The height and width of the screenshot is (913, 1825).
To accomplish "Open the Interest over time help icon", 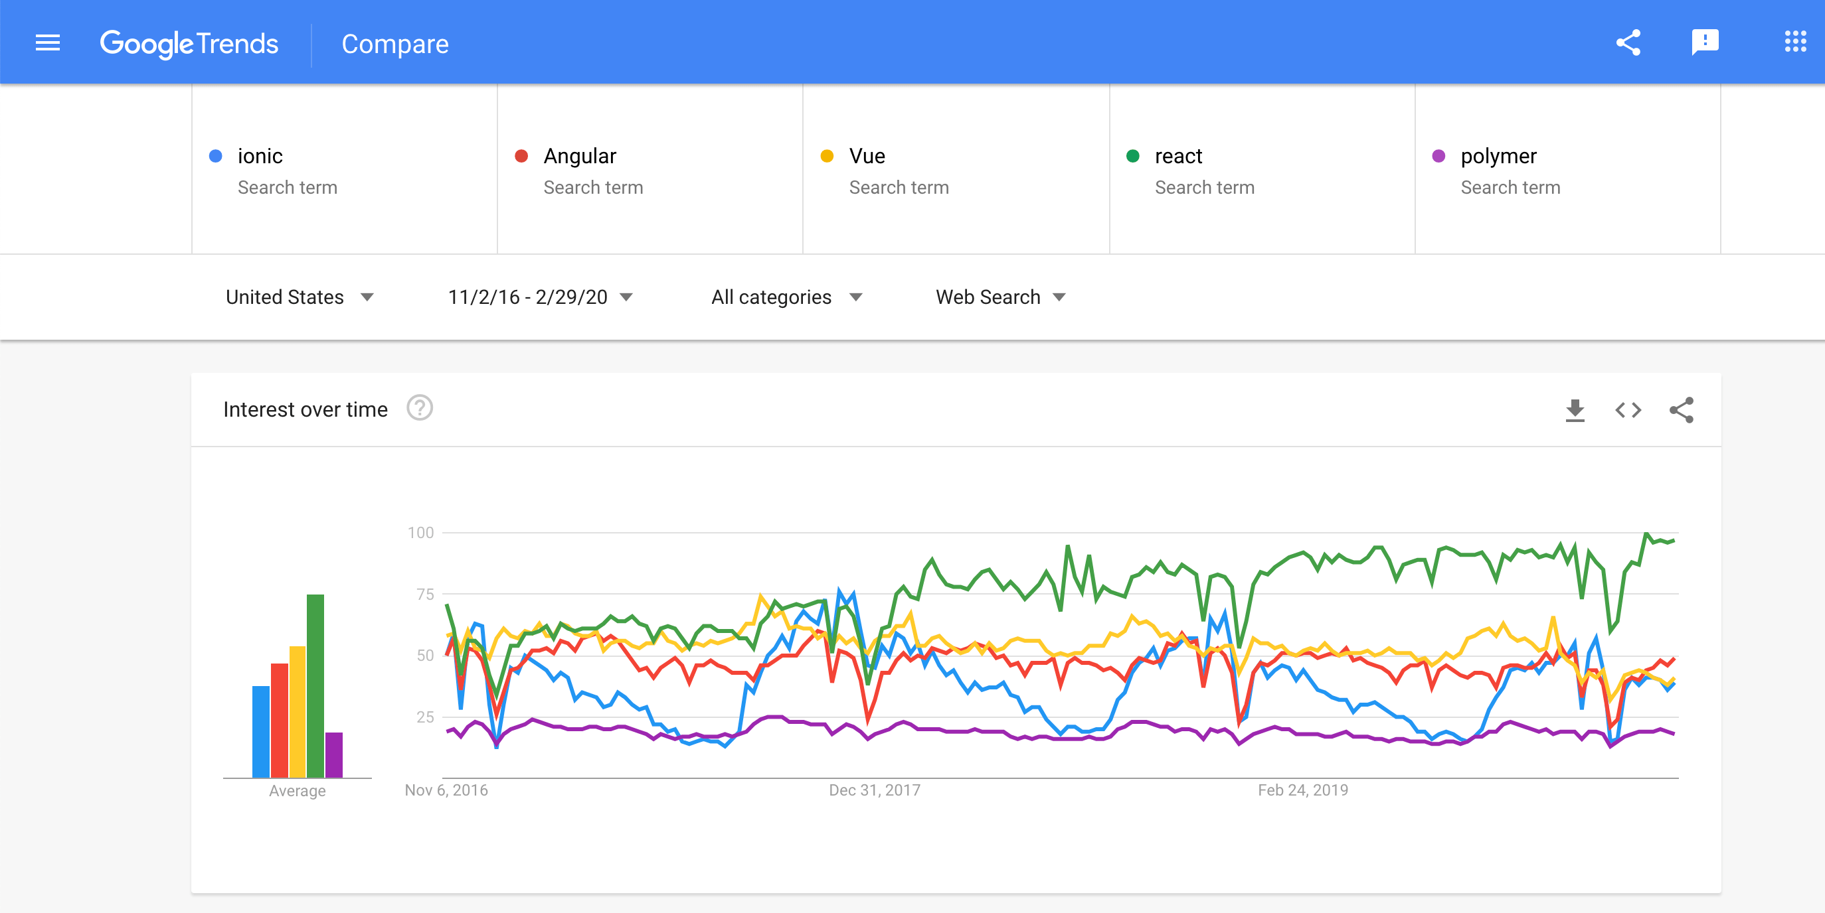I will 420,408.
